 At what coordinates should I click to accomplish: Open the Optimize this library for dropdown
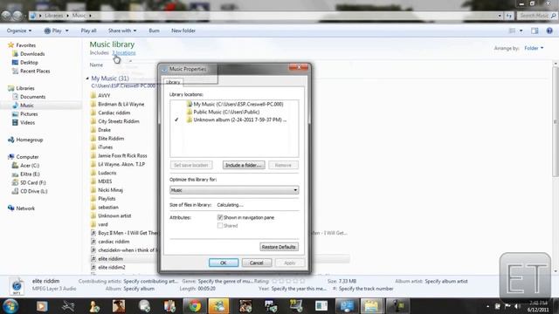pyautogui.click(x=234, y=190)
